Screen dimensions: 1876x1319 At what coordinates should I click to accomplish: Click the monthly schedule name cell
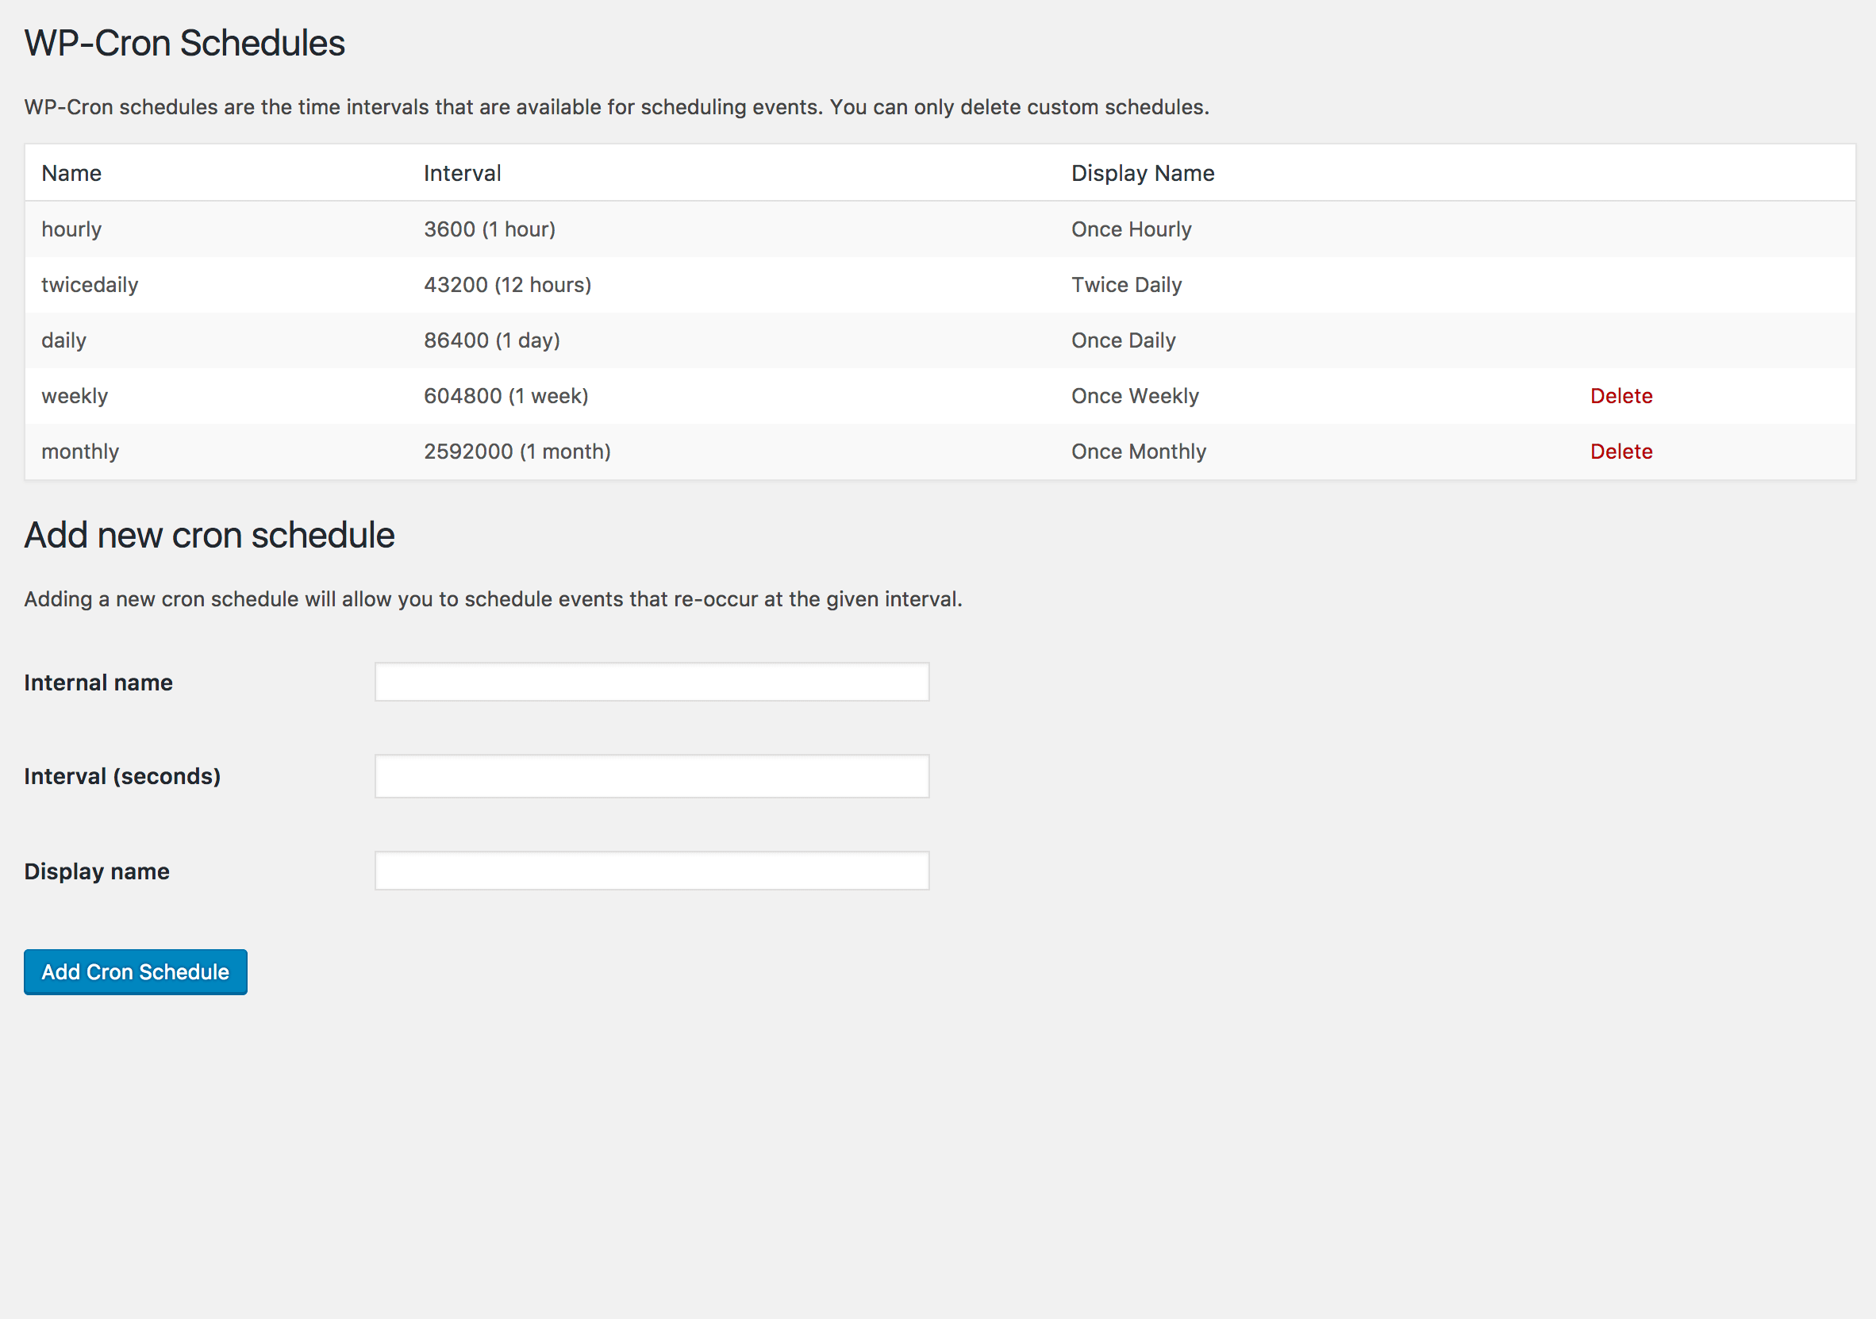pyautogui.click(x=80, y=452)
